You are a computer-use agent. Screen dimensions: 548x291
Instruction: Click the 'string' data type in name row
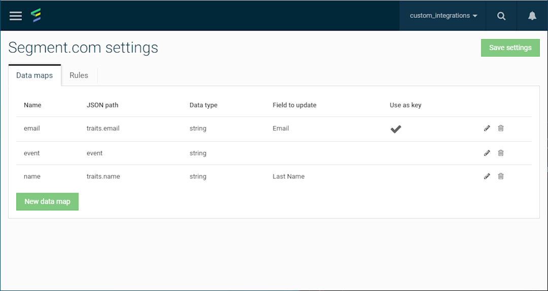point(198,177)
